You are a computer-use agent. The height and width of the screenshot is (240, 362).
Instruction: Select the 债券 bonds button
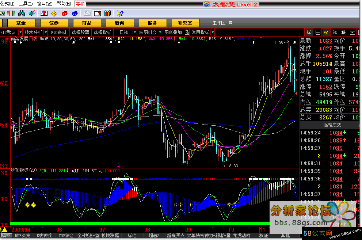click(54, 23)
